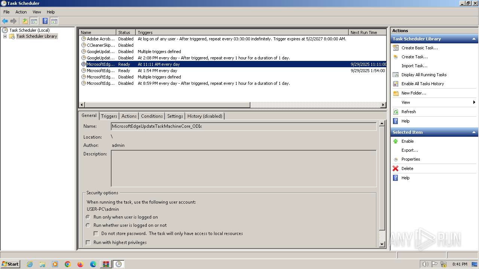Select Run whether user is logged on or not
The height and width of the screenshot is (269, 479).
pyautogui.click(x=88, y=225)
